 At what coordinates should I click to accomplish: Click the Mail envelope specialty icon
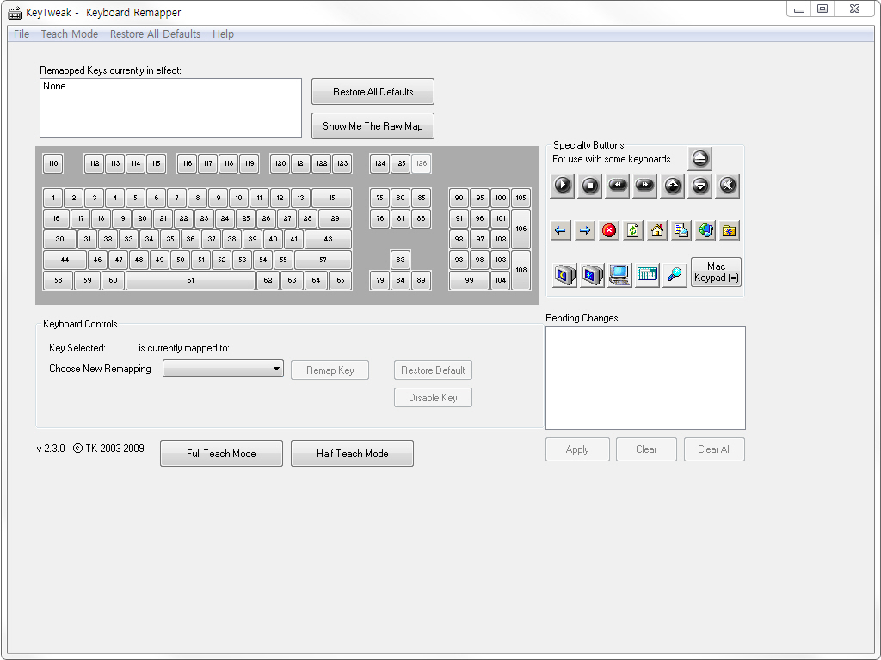pos(681,230)
